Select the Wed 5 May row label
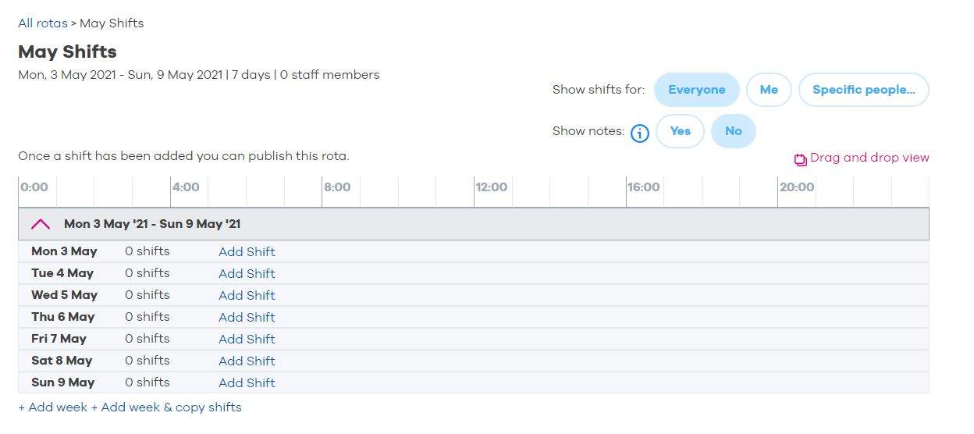 (x=64, y=295)
